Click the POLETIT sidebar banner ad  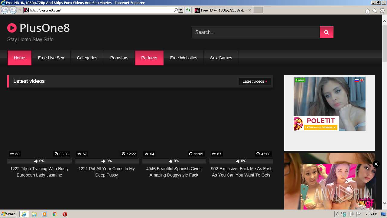coord(330,104)
